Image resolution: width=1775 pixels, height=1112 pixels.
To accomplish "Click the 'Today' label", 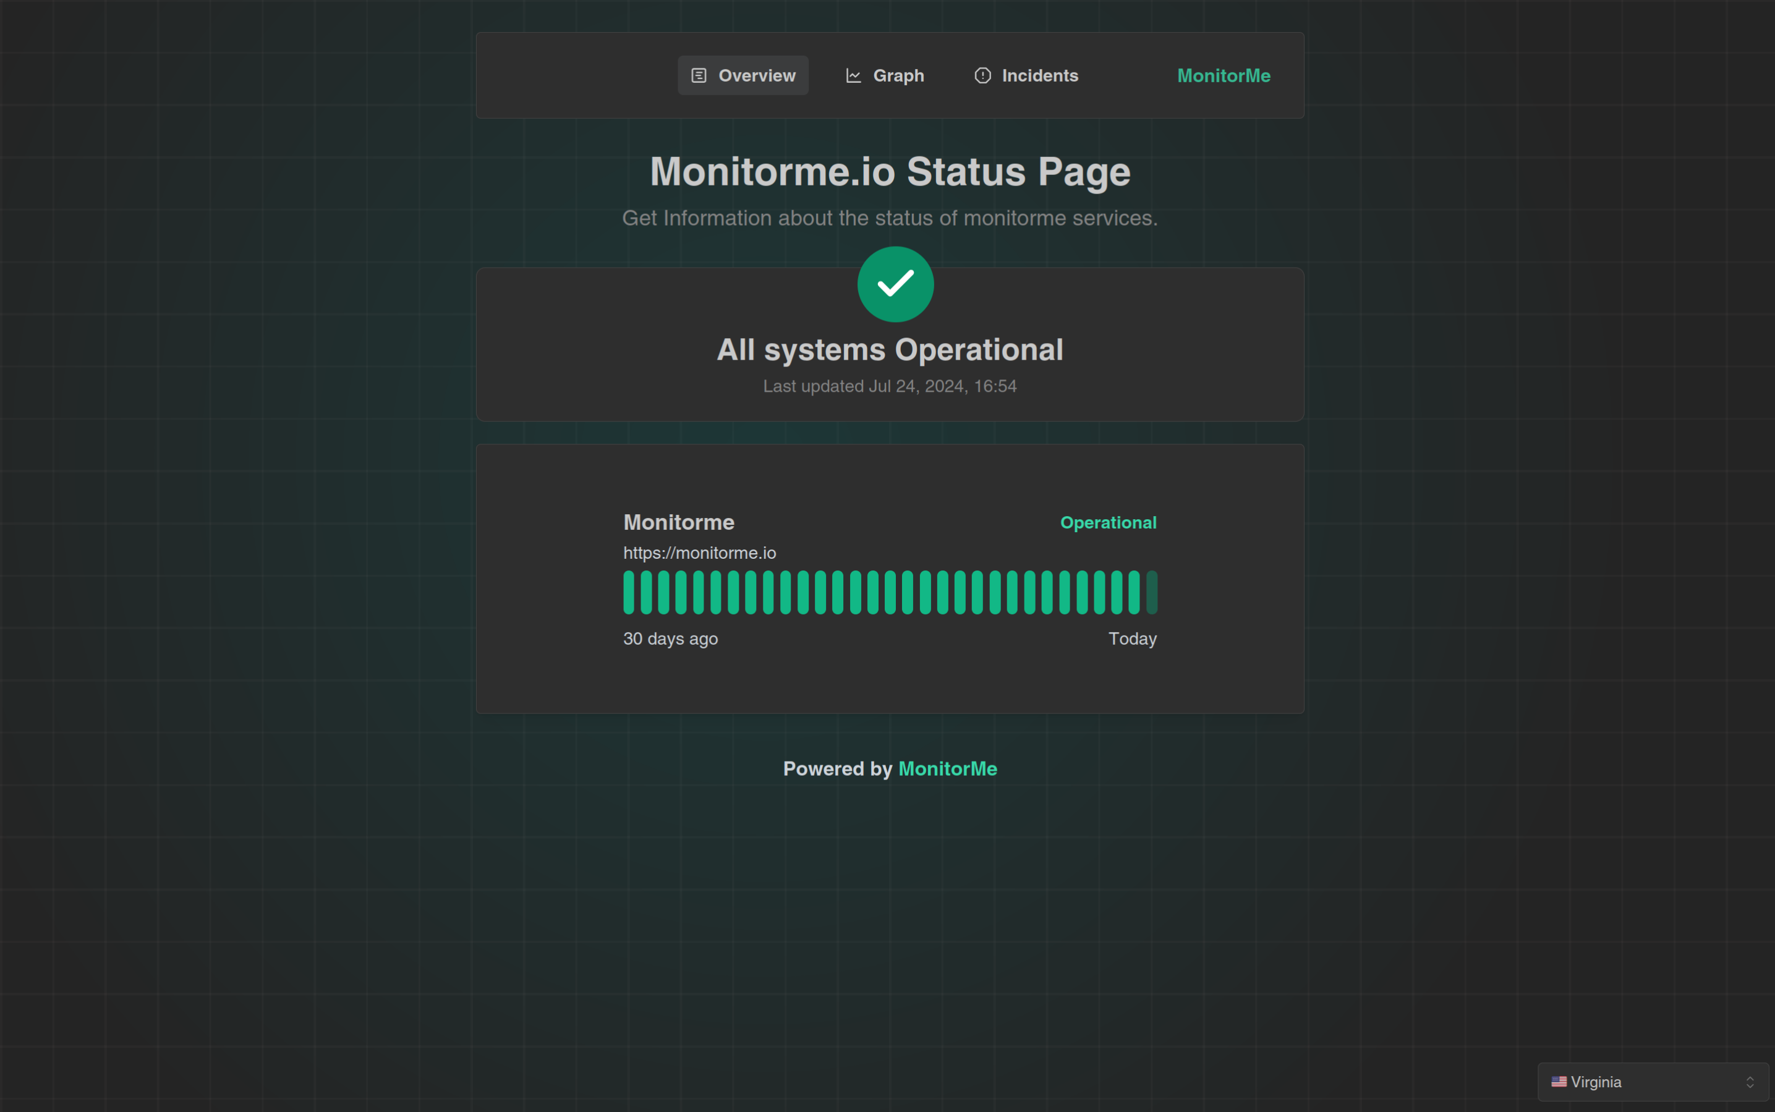I will coord(1132,639).
